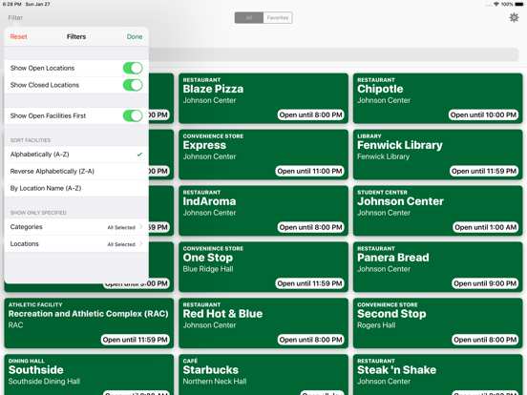Open the Chipotle card
The width and height of the screenshot is (527, 395).
[x=437, y=98]
